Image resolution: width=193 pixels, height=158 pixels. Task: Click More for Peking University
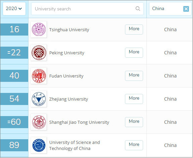(x=134, y=53)
